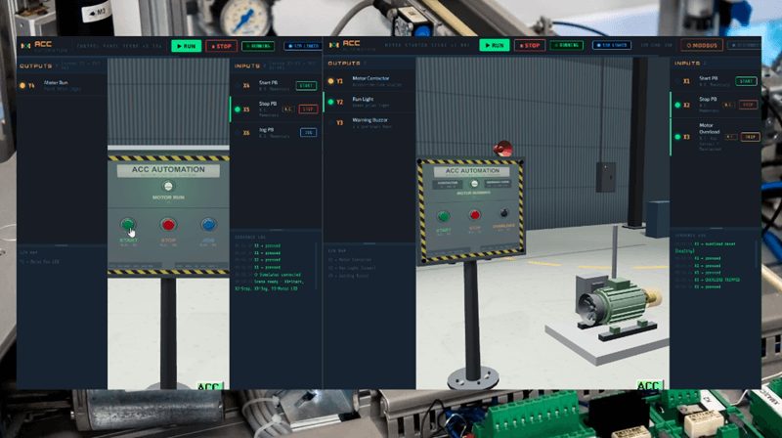This screenshot has height=438, width=782.
Task: Click JOG button for X6 Jog PB input
Action: point(308,133)
